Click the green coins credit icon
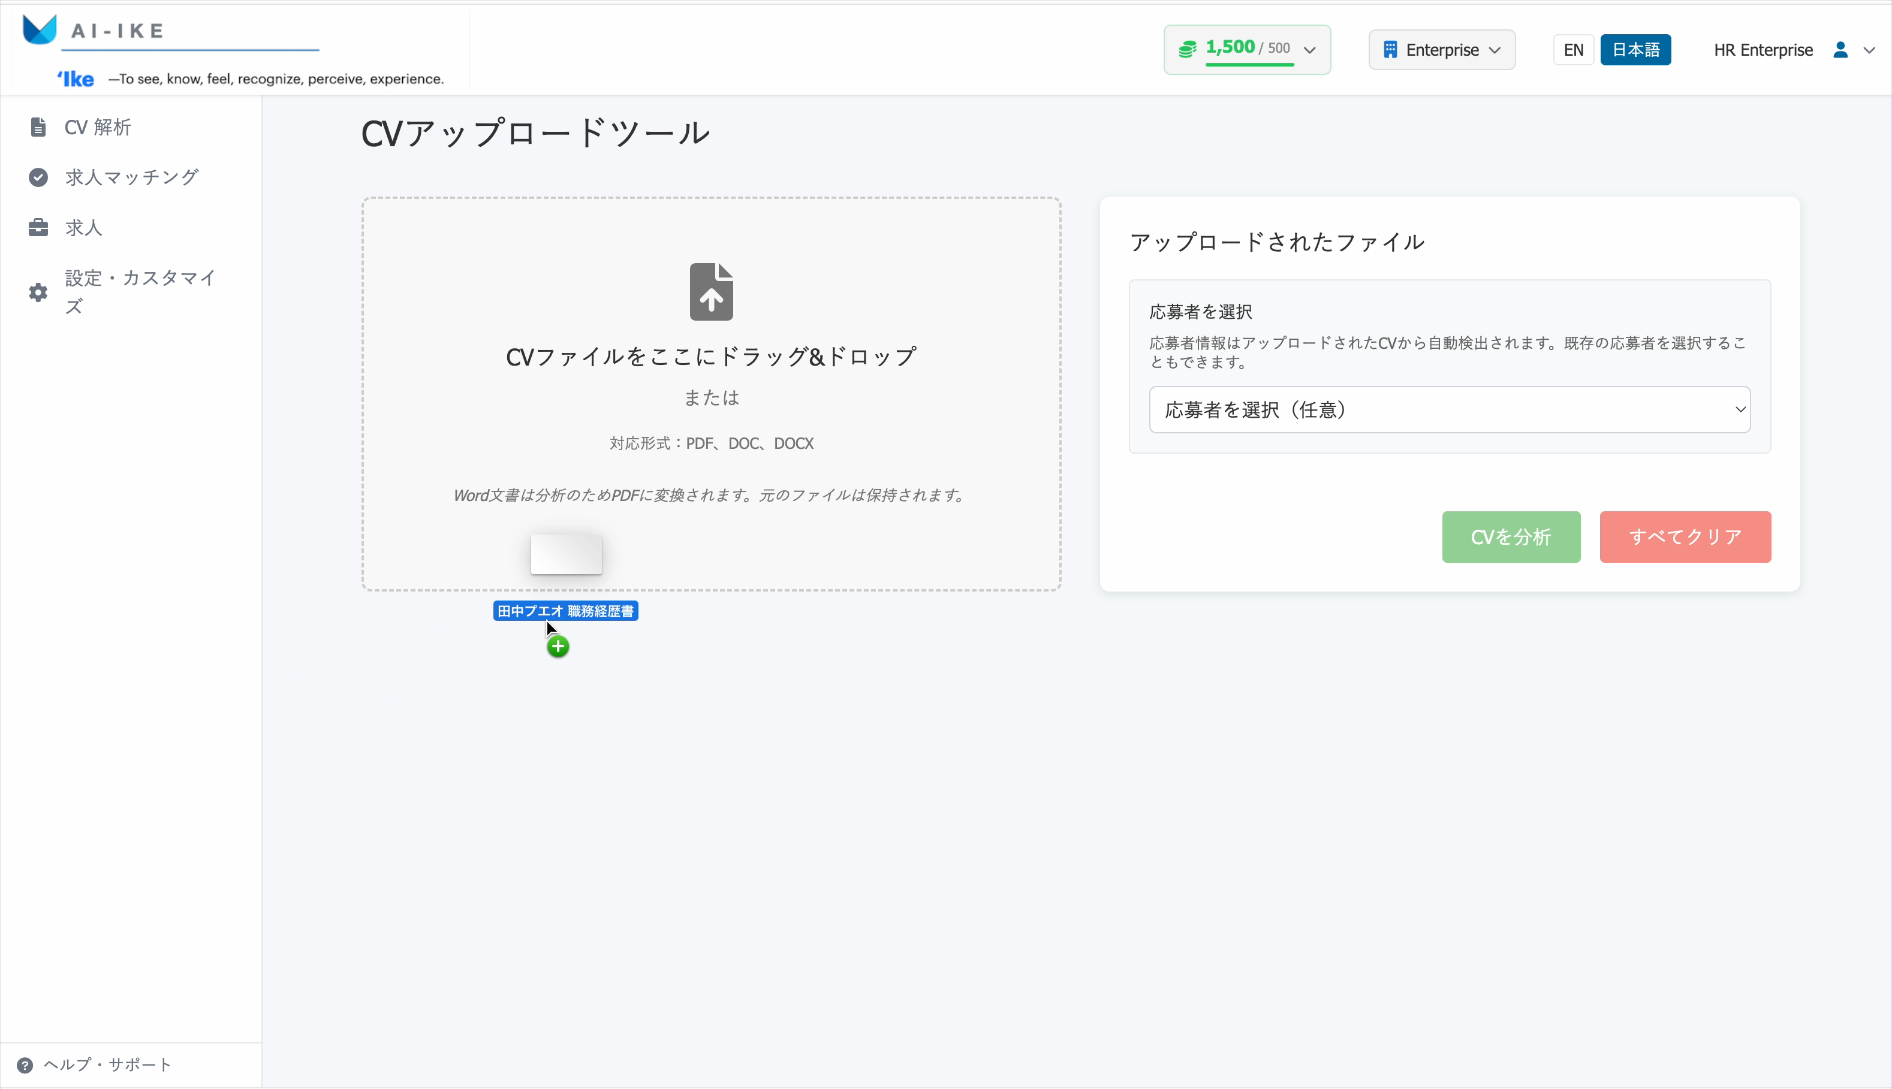 (x=1187, y=49)
